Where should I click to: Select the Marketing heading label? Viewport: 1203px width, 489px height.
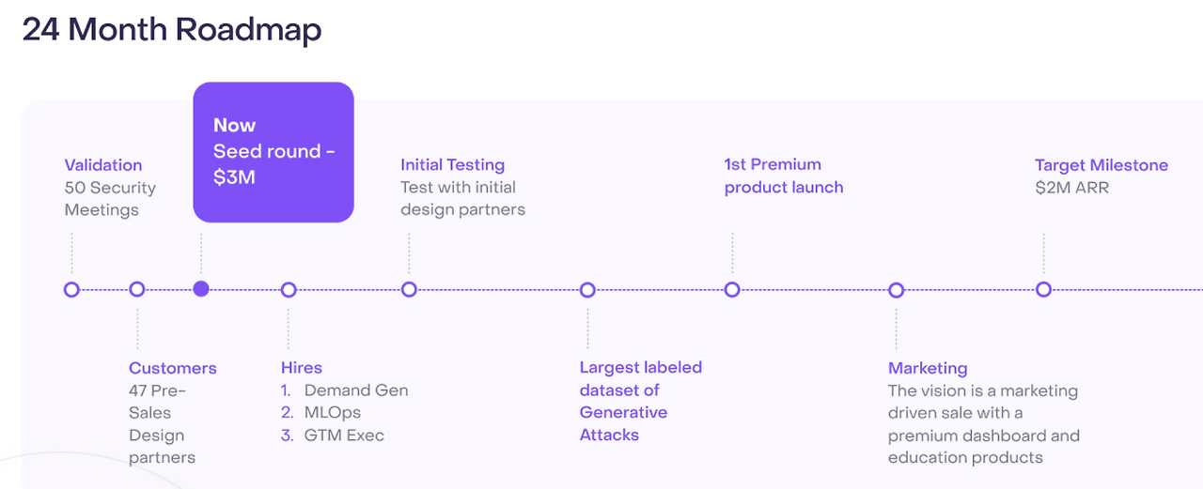(x=928, y=368)
